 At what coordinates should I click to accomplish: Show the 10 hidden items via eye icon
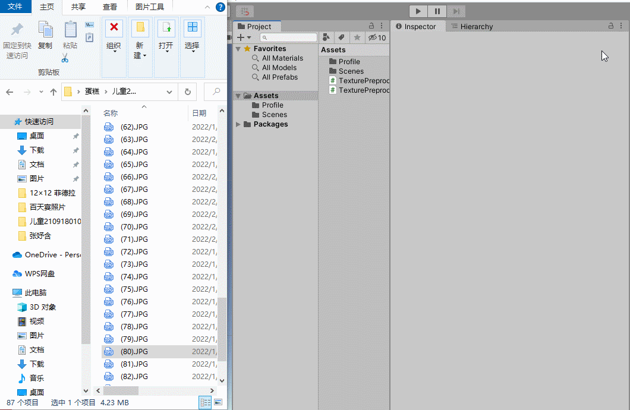pos(374,37)
